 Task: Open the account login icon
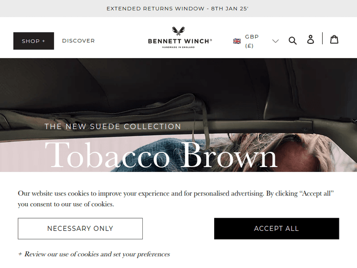[x=310, y=40]
